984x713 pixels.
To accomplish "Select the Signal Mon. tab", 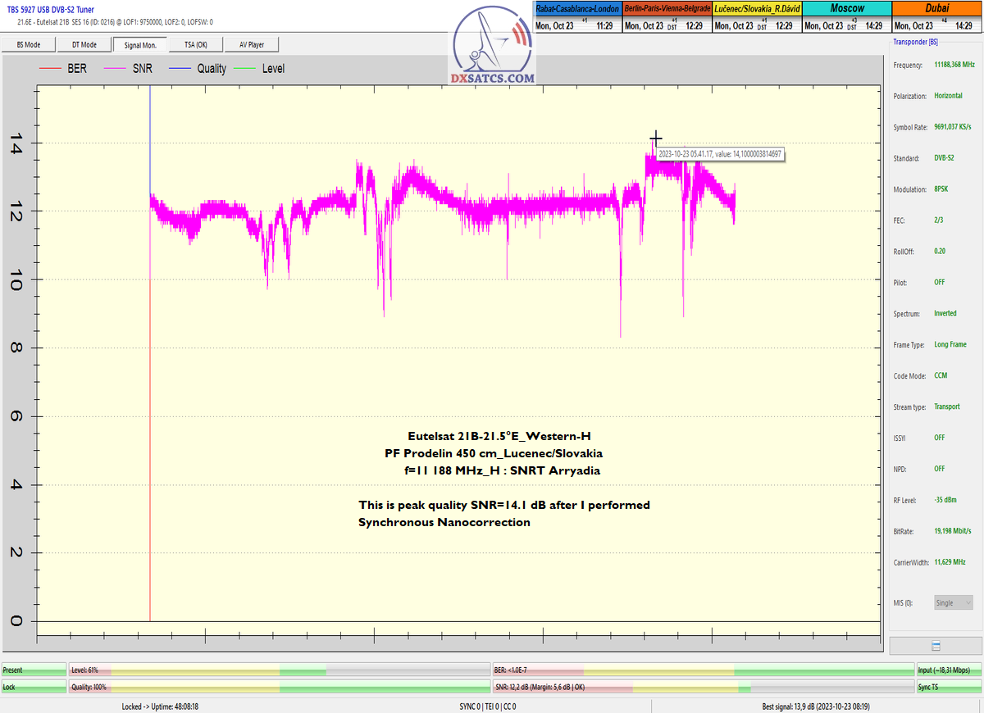I will [140, 44].
